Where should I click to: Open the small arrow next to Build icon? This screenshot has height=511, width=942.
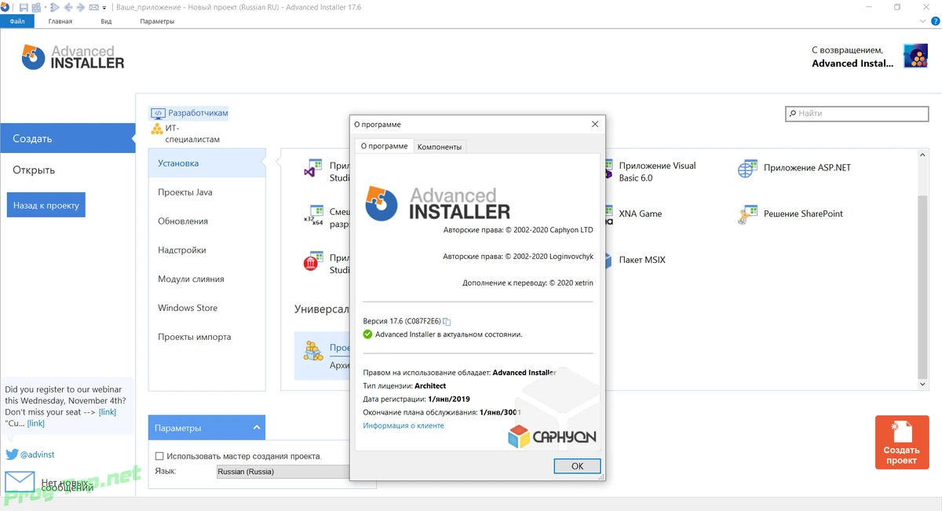pos(46,7)
